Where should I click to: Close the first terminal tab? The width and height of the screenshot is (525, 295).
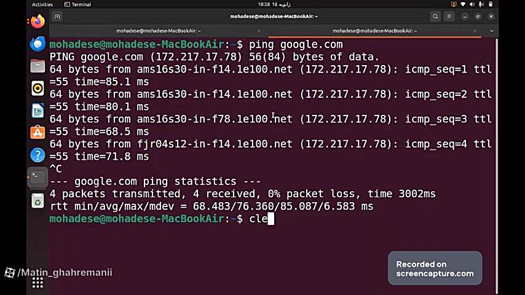click(258, 31)
